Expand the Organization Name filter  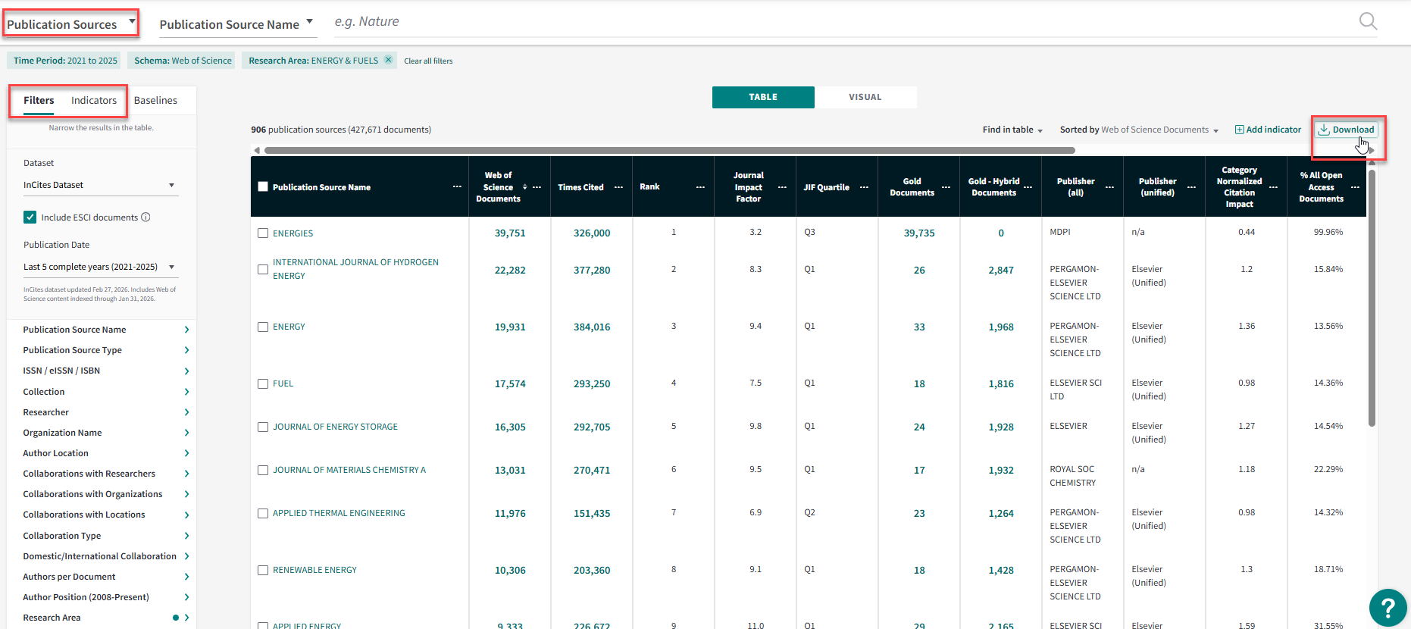[105, 433]
